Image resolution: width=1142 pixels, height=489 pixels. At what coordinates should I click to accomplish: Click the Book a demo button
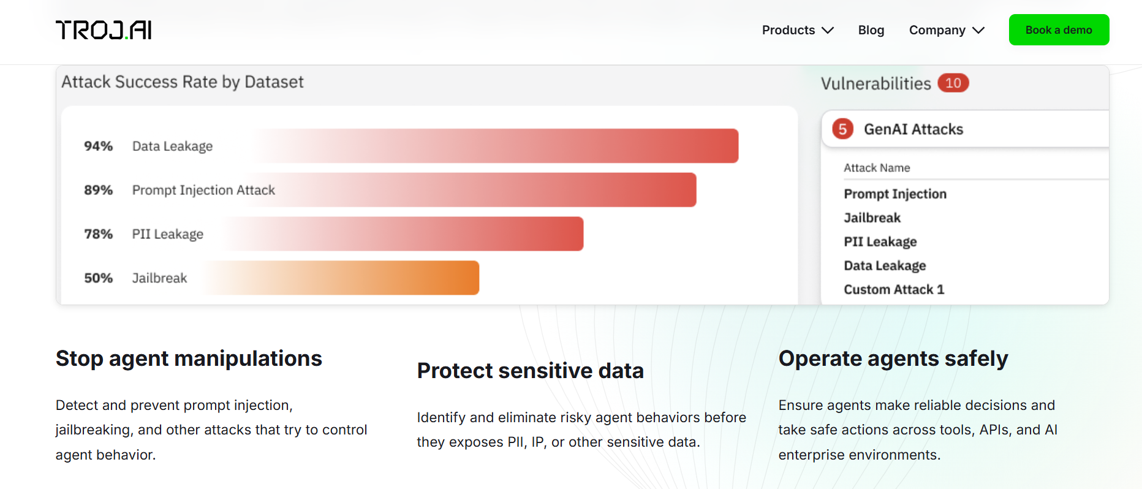(1059, 30)
